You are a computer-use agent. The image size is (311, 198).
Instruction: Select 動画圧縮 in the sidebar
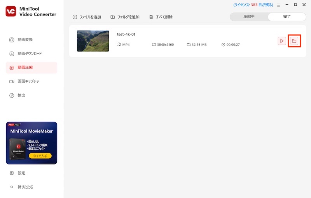25,68
